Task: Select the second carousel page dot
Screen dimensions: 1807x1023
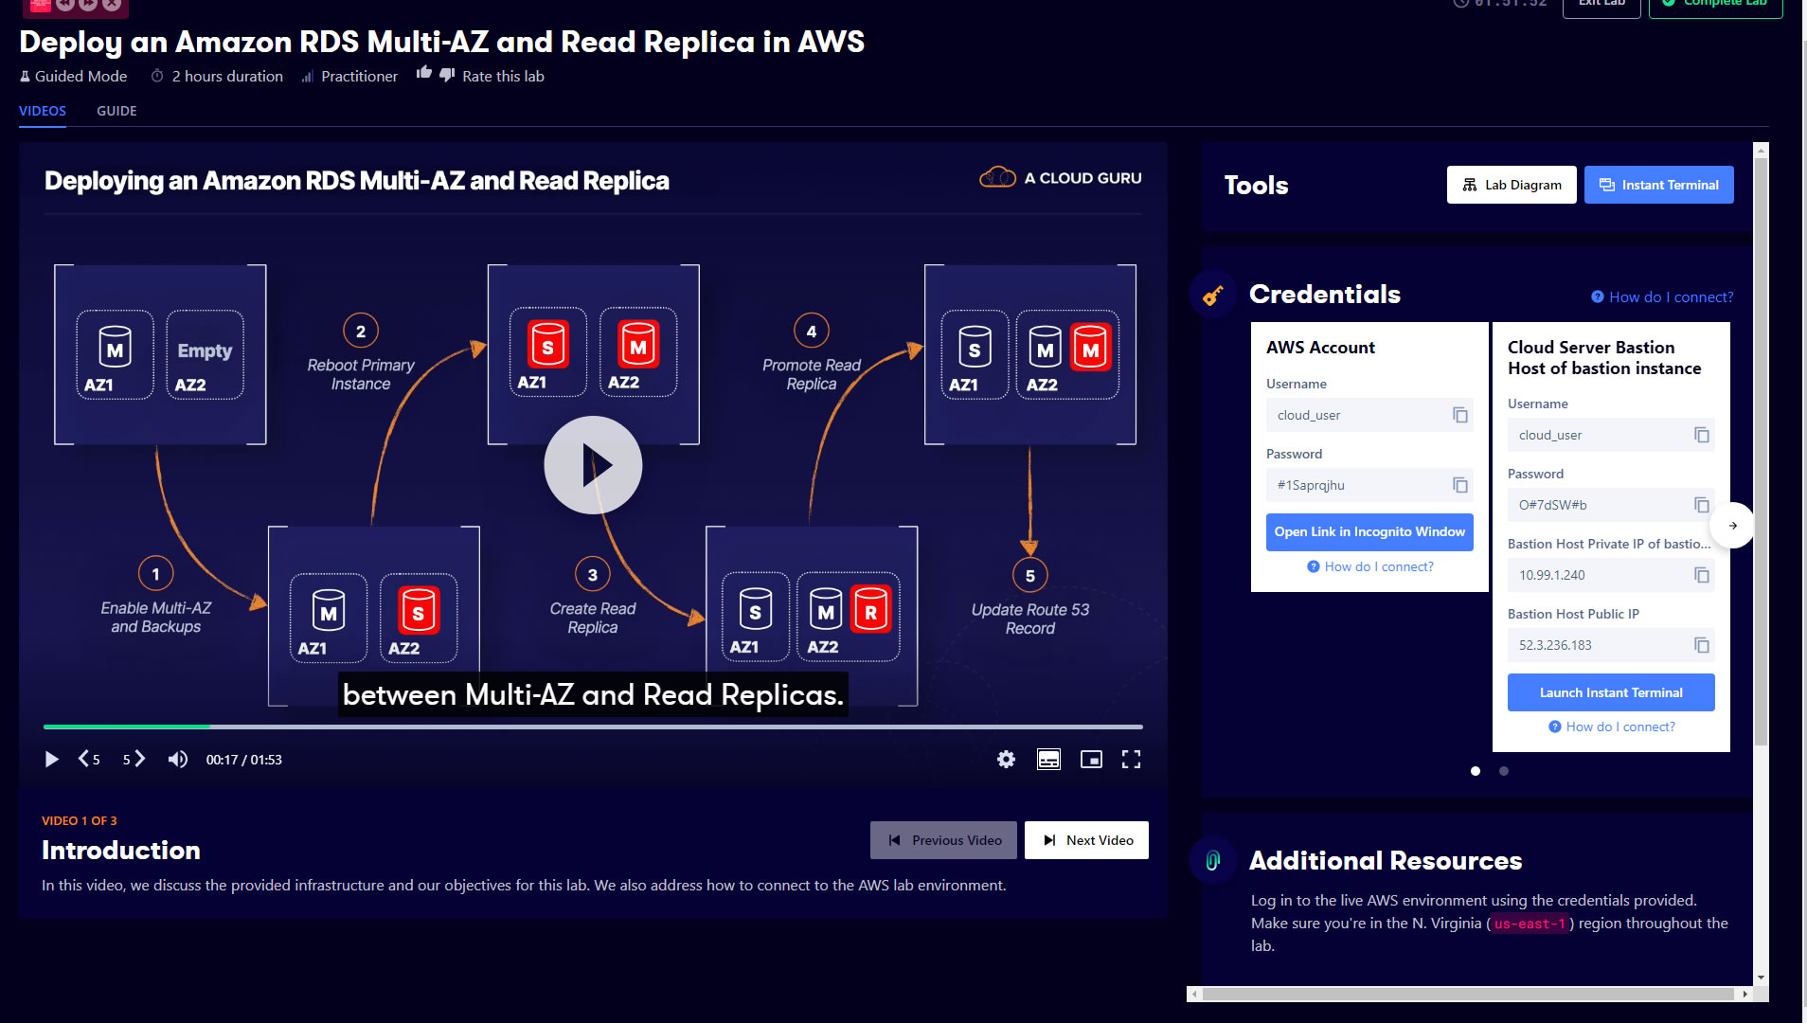Action: 1504,771
